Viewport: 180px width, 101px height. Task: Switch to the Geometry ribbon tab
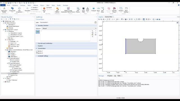click(22, 5)
